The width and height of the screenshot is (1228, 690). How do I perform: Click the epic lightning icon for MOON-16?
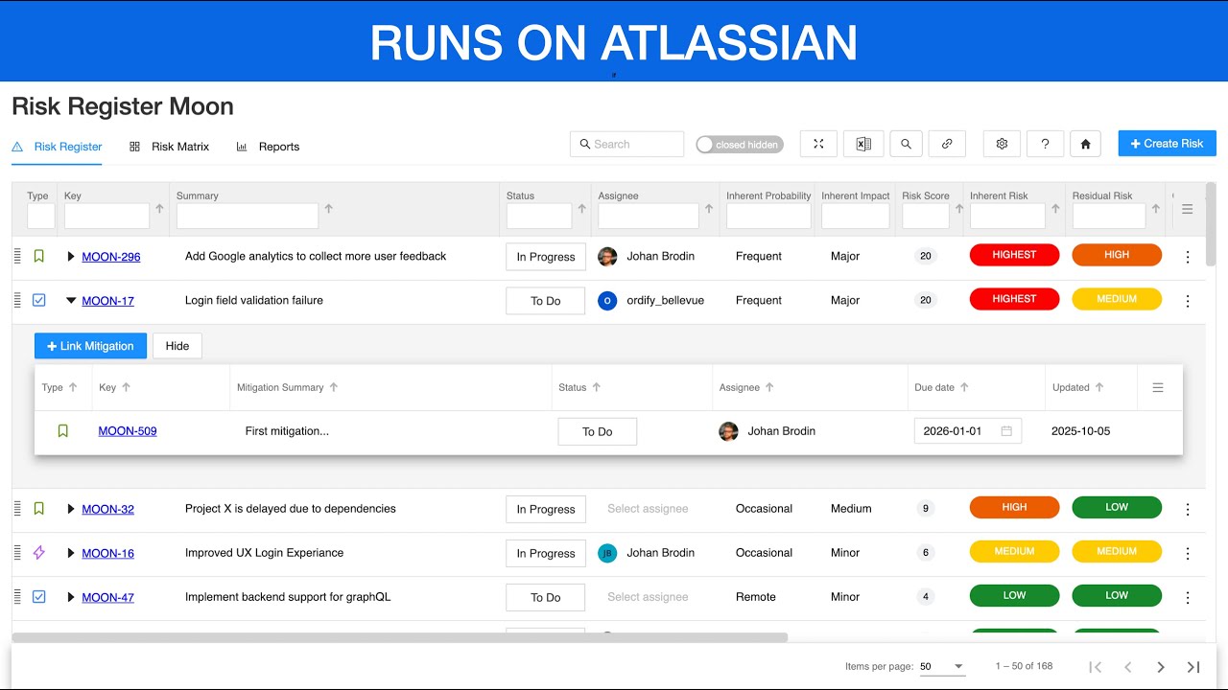coord(39,553)
